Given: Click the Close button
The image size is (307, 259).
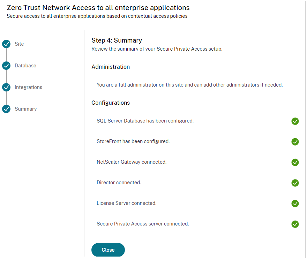Looking at the screenshot, I should coord(108,250).
